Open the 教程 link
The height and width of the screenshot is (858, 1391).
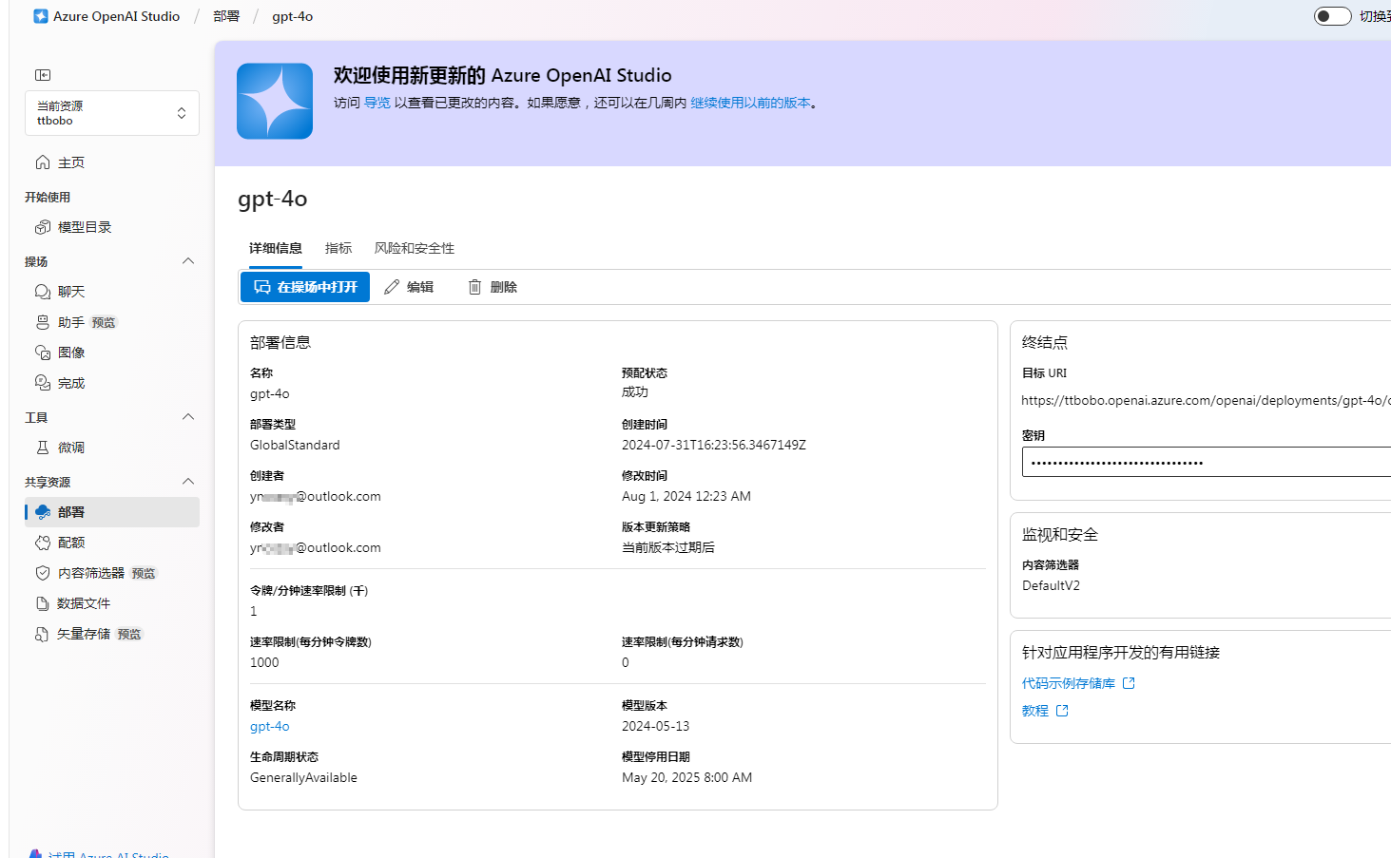(x=1035, y=711)
